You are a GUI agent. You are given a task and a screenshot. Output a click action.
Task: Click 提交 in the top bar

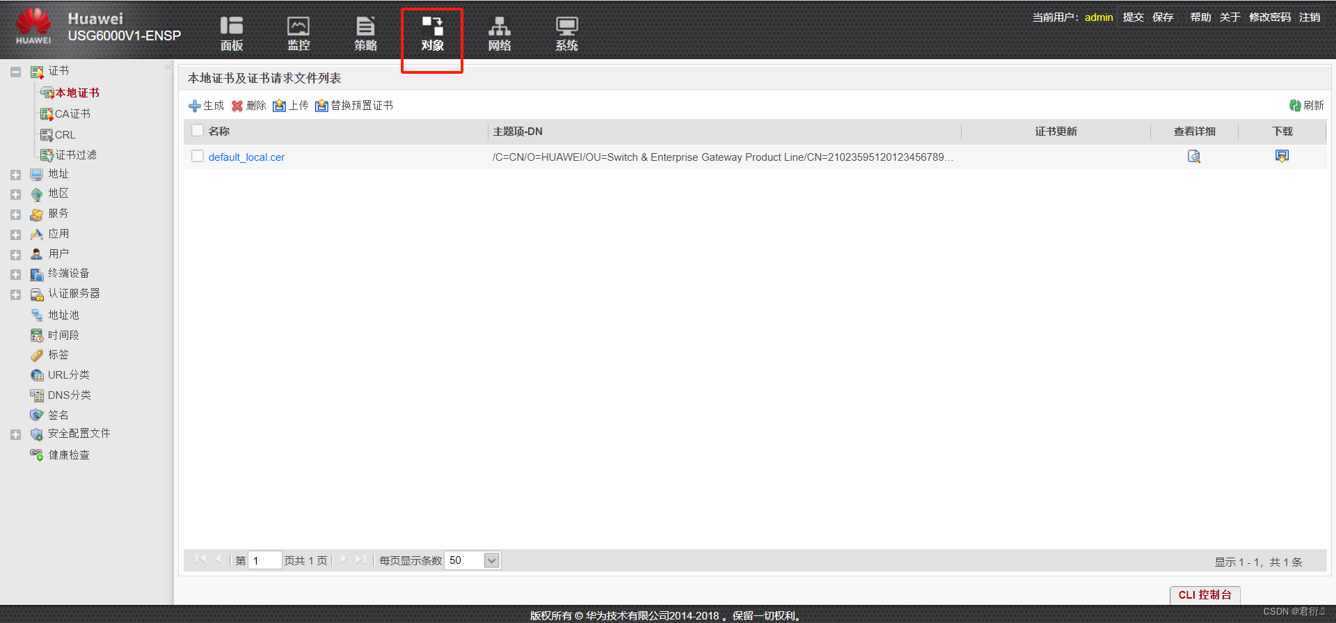(x=1133, y=17)
